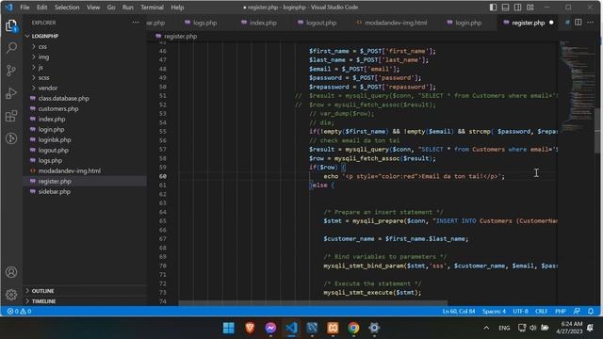Open Settings gear in taskbar

tap(374, 328)
